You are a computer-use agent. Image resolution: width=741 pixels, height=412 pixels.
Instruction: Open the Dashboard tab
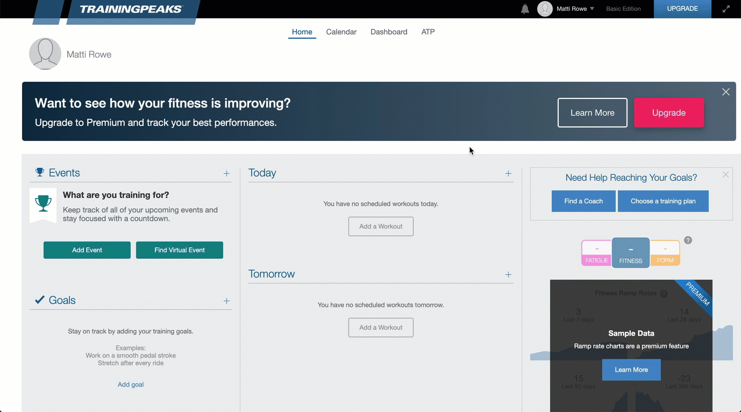(x=389, y=32)
